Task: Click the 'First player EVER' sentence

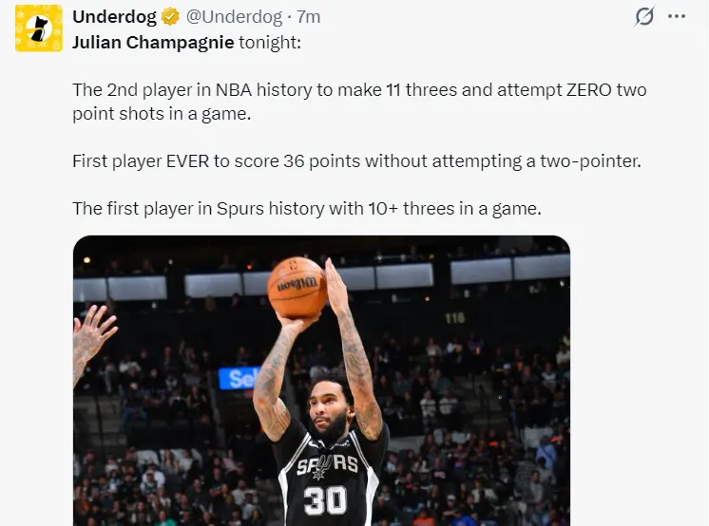Action: point(356,160)
